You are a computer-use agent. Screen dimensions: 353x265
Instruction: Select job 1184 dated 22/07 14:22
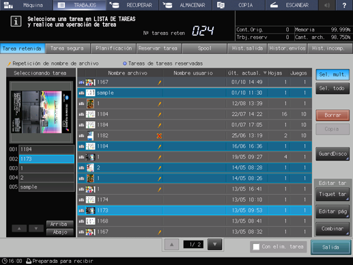click(x=195, y=114)
